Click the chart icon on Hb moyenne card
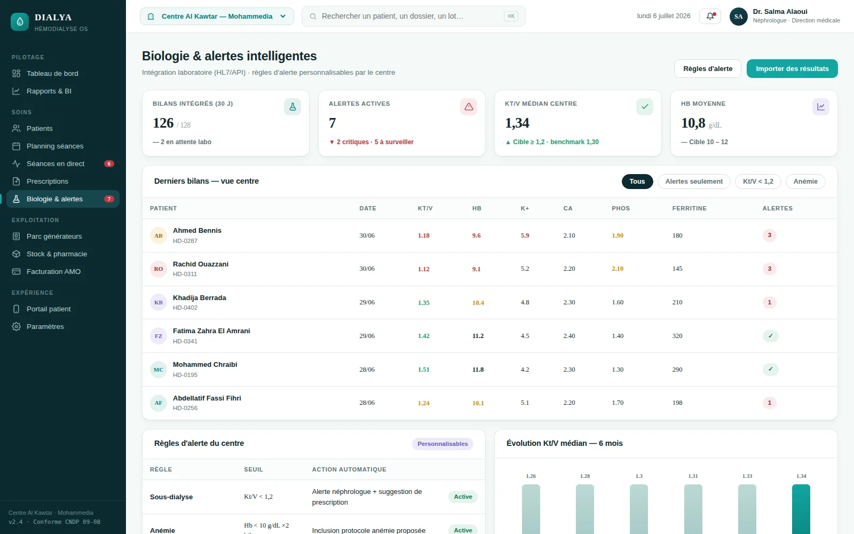Image resolution: width=854 pixels, height=534 pixels. (821, 107)
